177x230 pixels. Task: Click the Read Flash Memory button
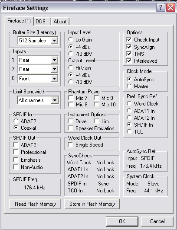[35, 204]
